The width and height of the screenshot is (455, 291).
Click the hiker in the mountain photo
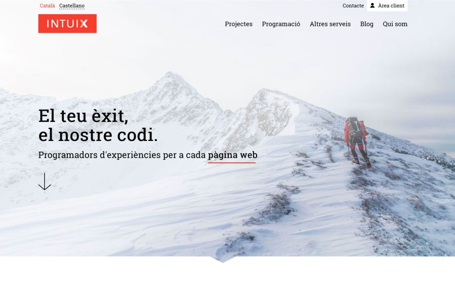(x=357, y=141)
